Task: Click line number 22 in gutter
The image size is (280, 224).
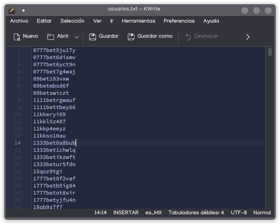Action: click(x=18, y=200)
